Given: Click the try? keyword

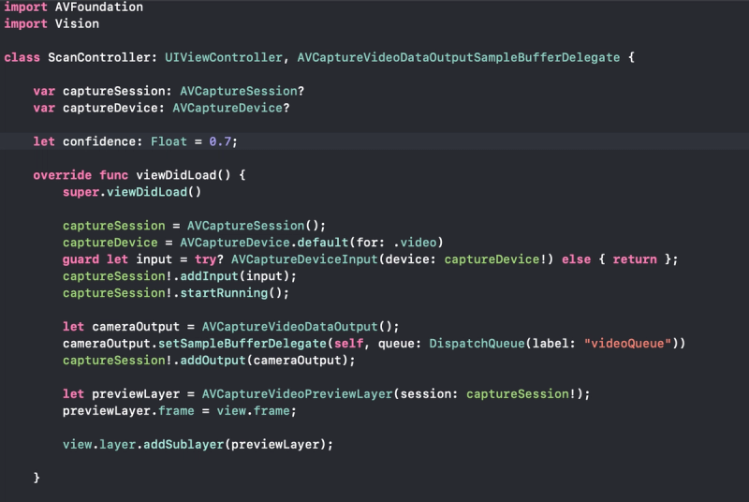Looking at the screenshot, I should 209,259.
